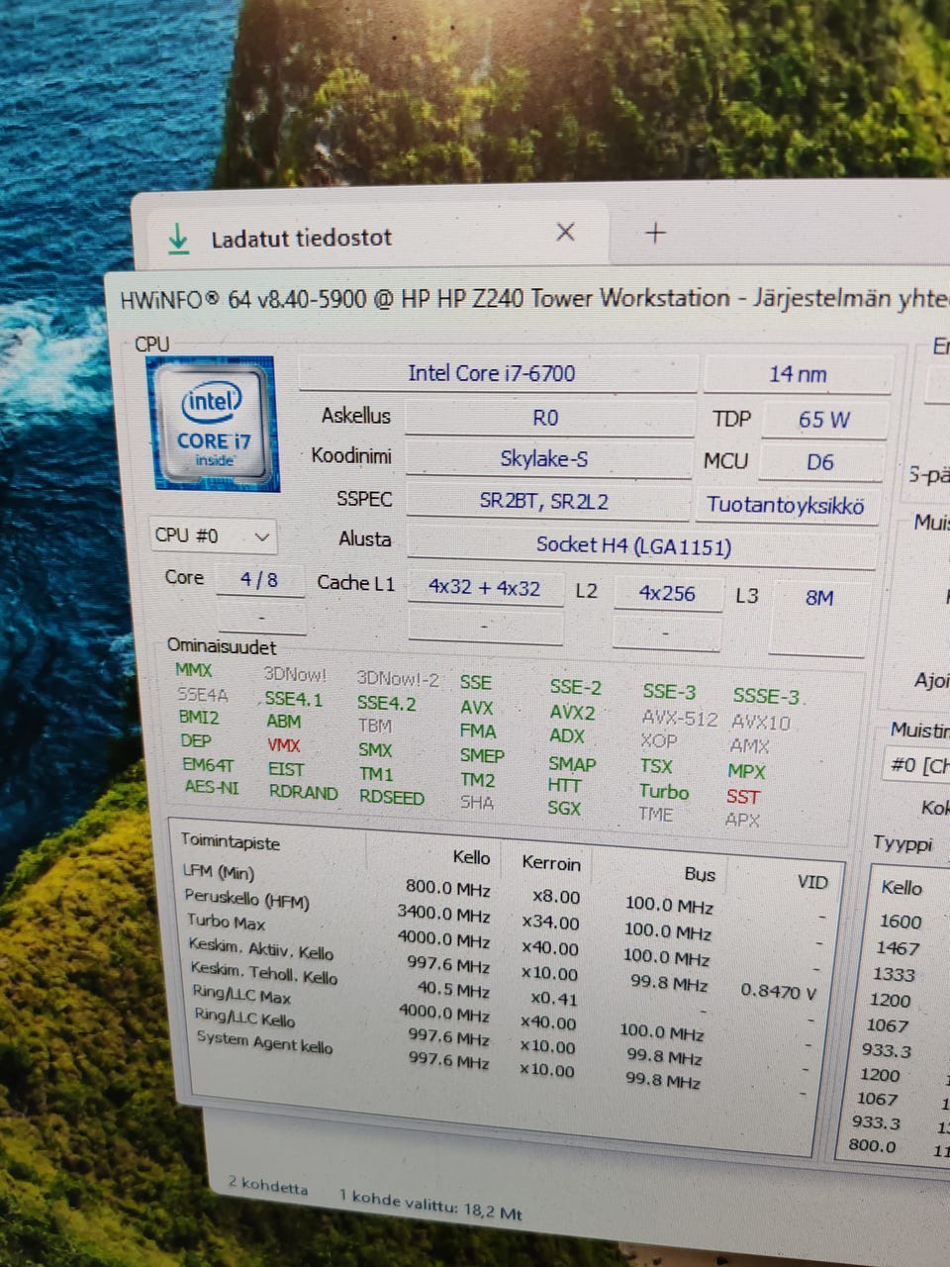Click the 800.0 memory clock entry
Screen dimensions: 950x1267
[x=872, y=1145]
